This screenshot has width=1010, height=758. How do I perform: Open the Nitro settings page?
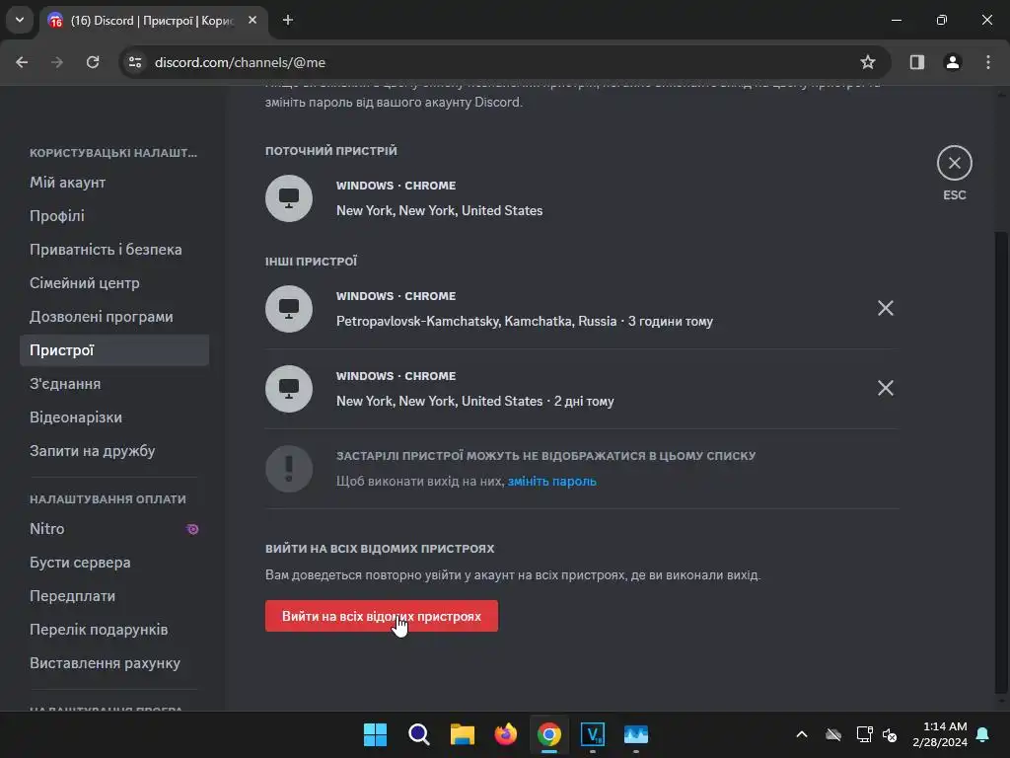[x=114, y=529]
